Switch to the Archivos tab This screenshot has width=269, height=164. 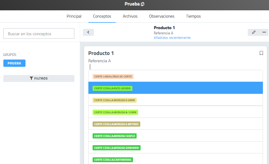(130, 16)
